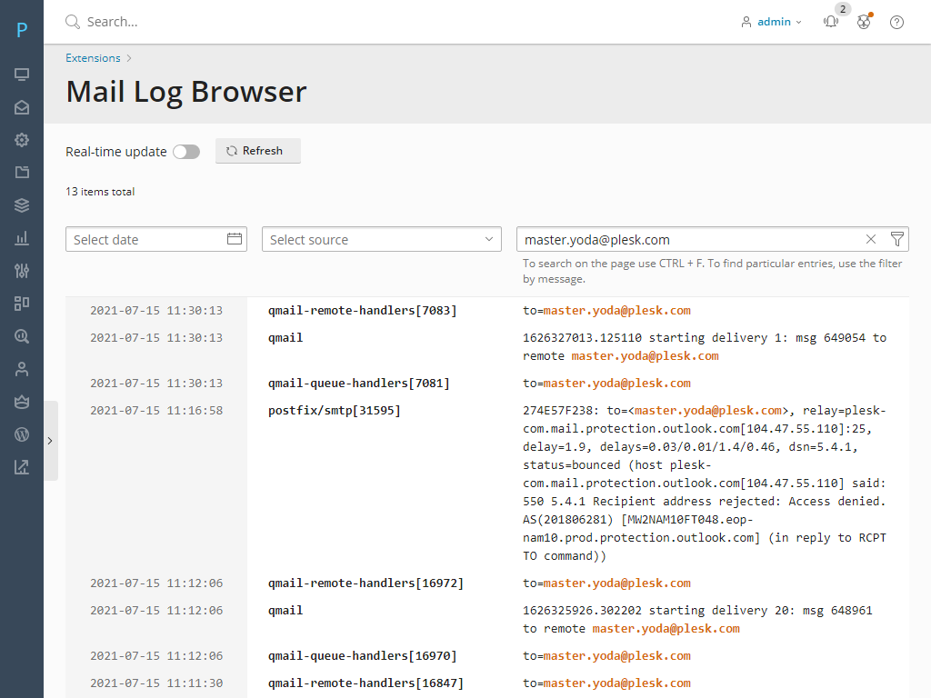Open the magnifier monitoring sidebar icon
Screen dimensions: 931x698
22,336
